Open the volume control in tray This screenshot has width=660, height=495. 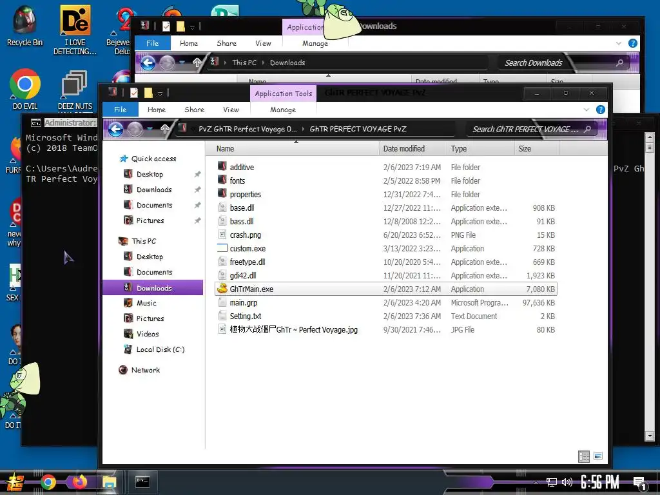567,482
